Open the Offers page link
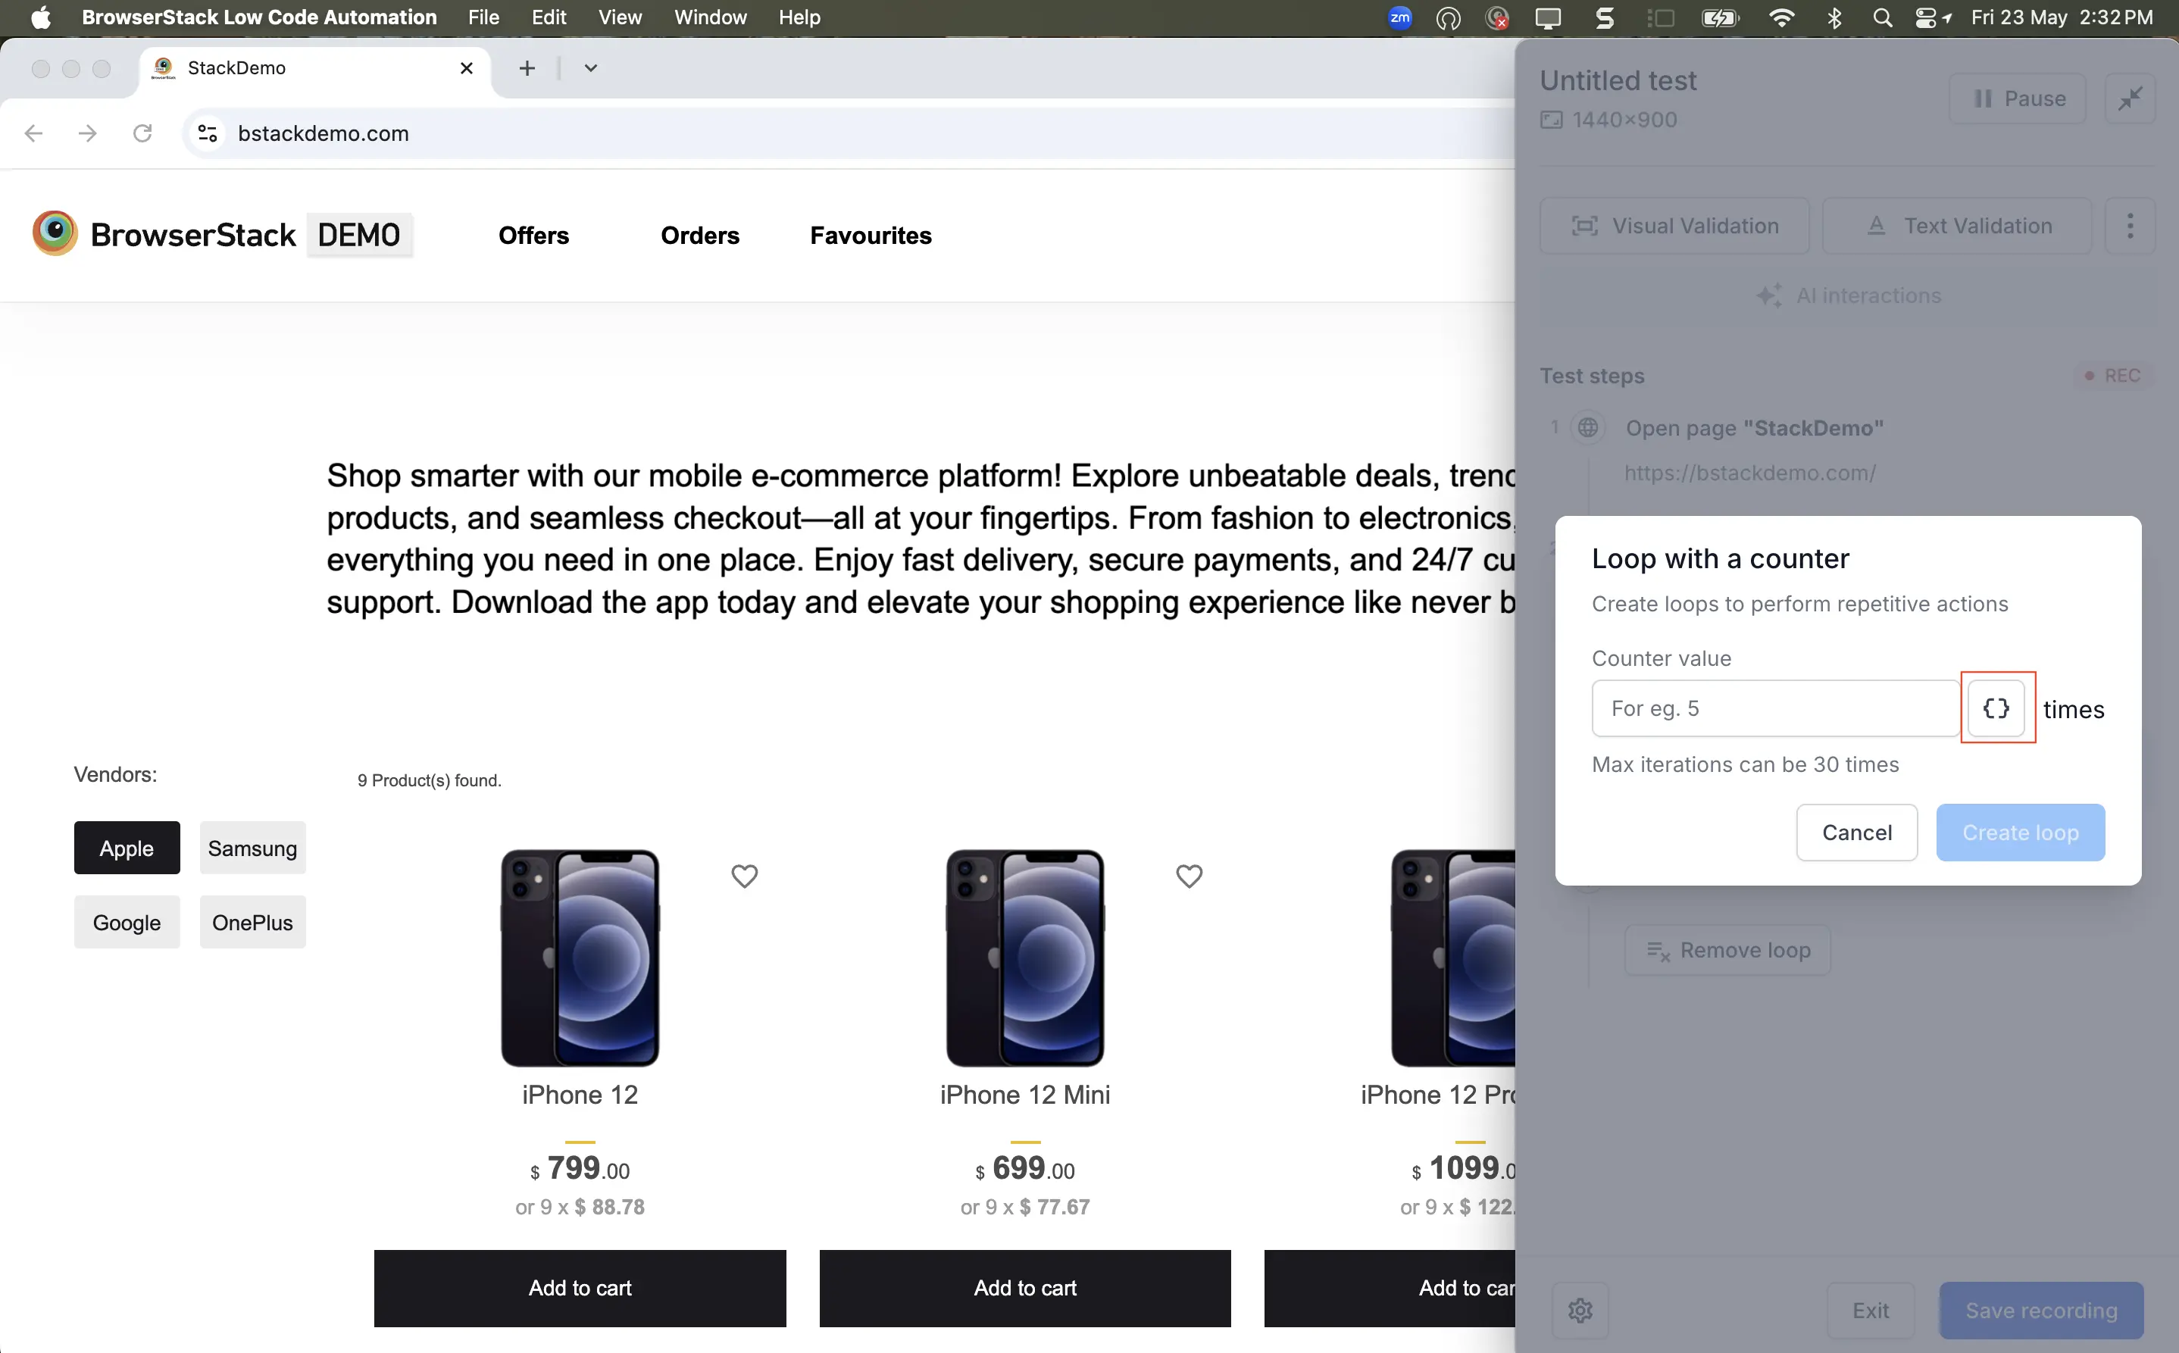Viewport: 2179px width, 1353px height. (x=533, y=236)
